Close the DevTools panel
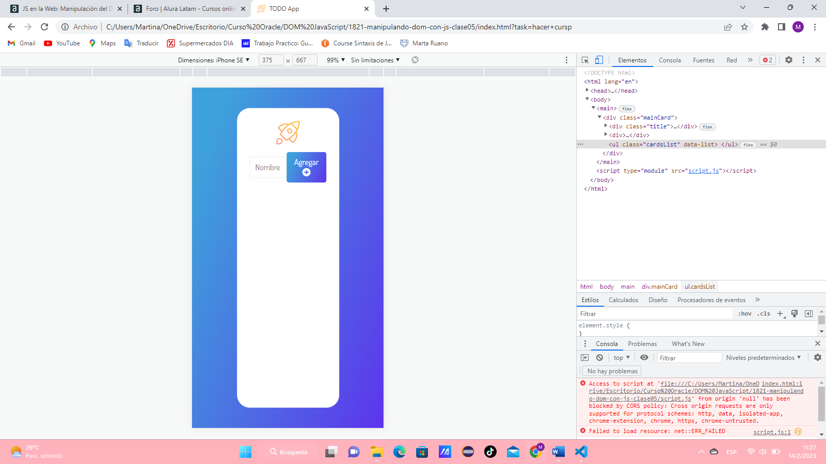826x464 pixels. (818, 60)
